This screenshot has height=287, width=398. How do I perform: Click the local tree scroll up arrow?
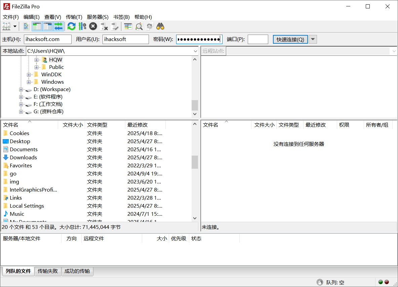click(195, 59)
